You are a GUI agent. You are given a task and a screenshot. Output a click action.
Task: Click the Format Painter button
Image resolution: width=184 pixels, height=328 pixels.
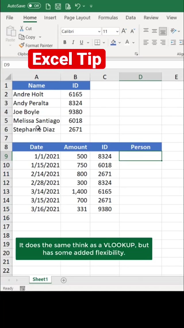36,45
